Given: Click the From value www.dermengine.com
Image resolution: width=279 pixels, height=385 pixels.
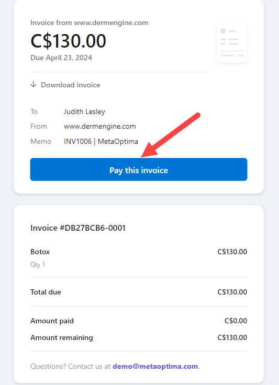Looking at the screenshot, I should [99, 126].
